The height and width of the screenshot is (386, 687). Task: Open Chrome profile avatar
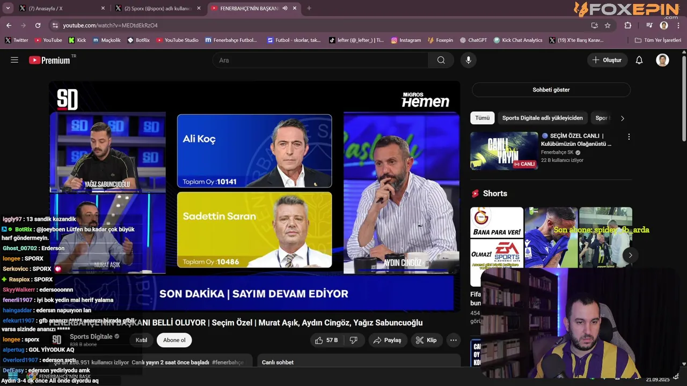click(x=664, y=25)
